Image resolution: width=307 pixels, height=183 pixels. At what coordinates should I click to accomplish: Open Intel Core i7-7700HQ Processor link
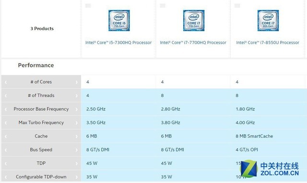(x=193, y=43)
